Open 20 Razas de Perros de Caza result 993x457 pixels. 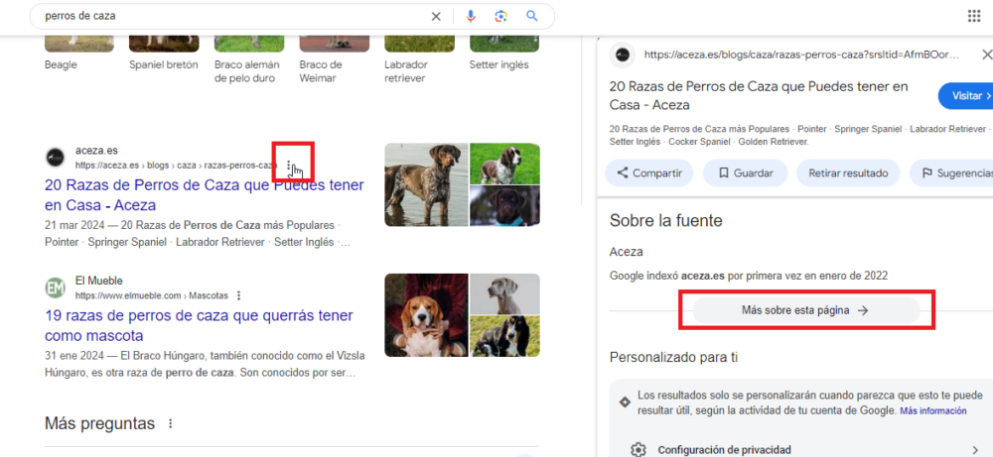[x=204, y=195]
